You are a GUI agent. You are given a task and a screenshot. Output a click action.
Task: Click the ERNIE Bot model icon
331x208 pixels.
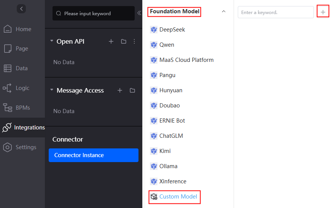[x=154, y=121]
